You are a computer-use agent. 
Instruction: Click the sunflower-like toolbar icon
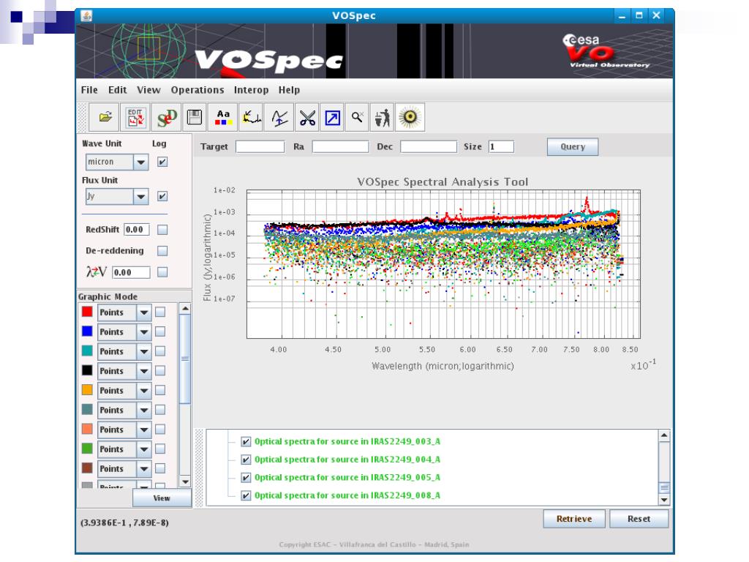pyautogui.click(x=410, y=118)
